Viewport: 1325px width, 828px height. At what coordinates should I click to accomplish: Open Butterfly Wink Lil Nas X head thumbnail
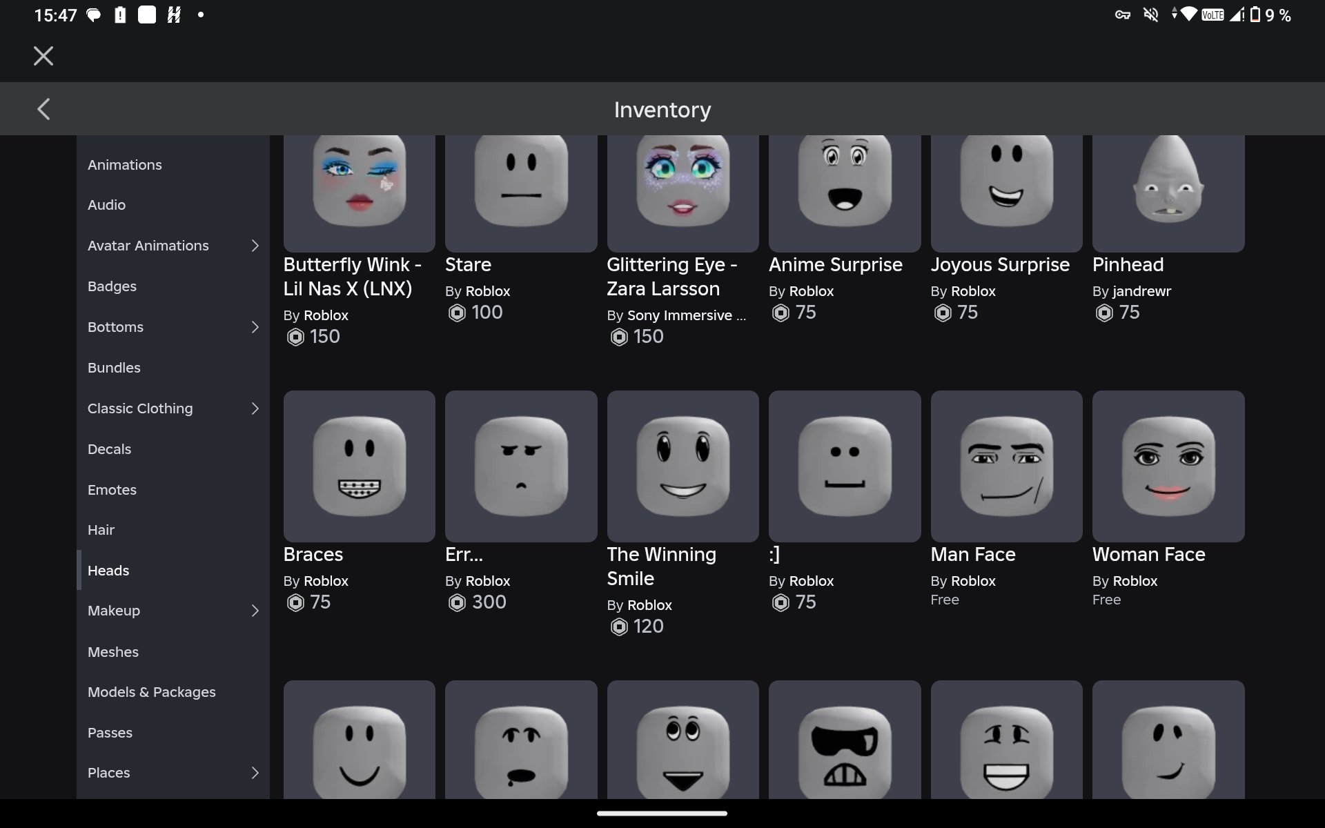click(x=359, y=193)
